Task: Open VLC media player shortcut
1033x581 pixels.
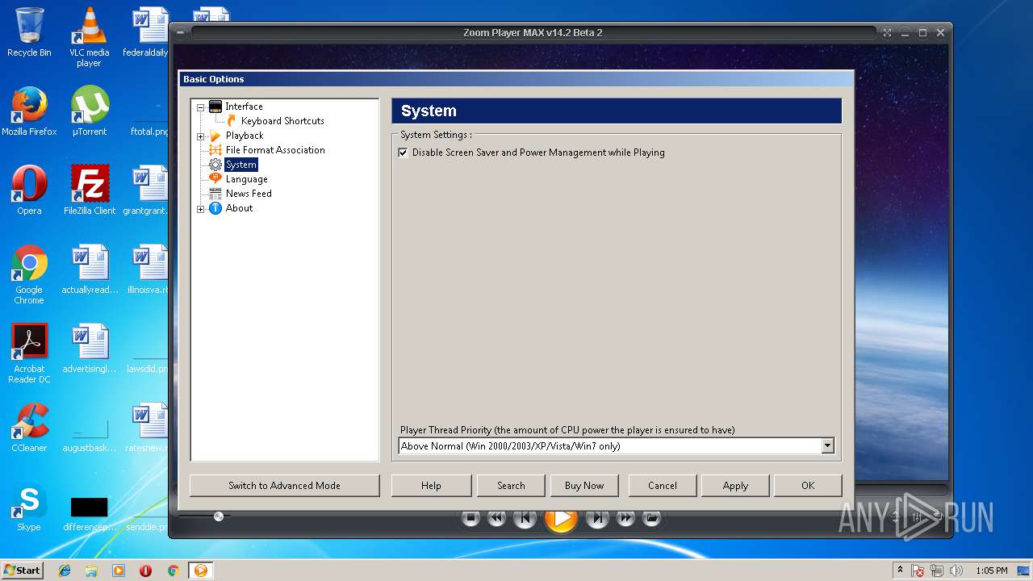Action: pos(89,37)
